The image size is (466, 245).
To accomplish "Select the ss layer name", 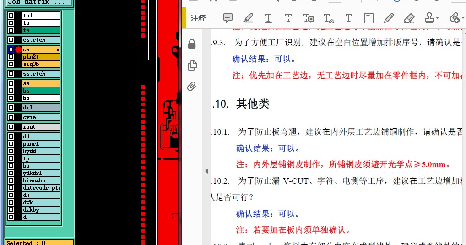I will click(x=41, y=83).
